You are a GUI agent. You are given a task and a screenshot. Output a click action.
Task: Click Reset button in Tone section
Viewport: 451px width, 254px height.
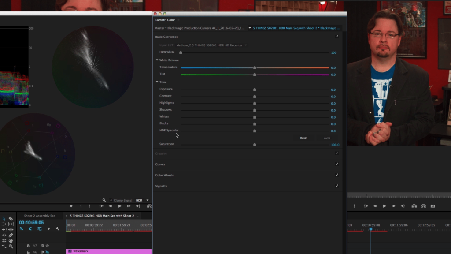click(x=304, y=138)
